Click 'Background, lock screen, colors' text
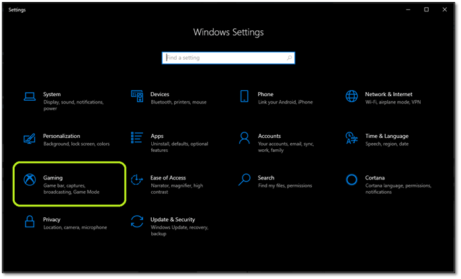The width and height of the screenshot is (461, 279). (77, 144)
